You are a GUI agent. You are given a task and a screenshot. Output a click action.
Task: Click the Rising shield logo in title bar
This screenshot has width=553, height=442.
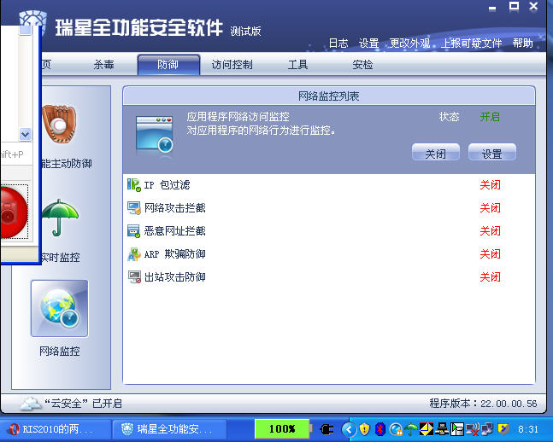click(32, 20)
